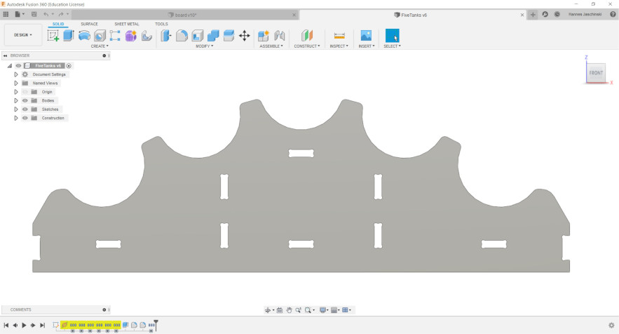Expand the Origin folder
The height and width of the screenshot is (334, 619).
pos(16,92)
